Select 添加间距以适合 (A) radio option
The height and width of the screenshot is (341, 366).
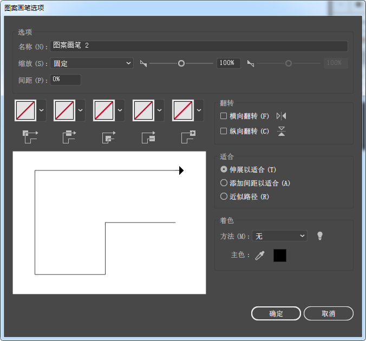click(224, 183)
